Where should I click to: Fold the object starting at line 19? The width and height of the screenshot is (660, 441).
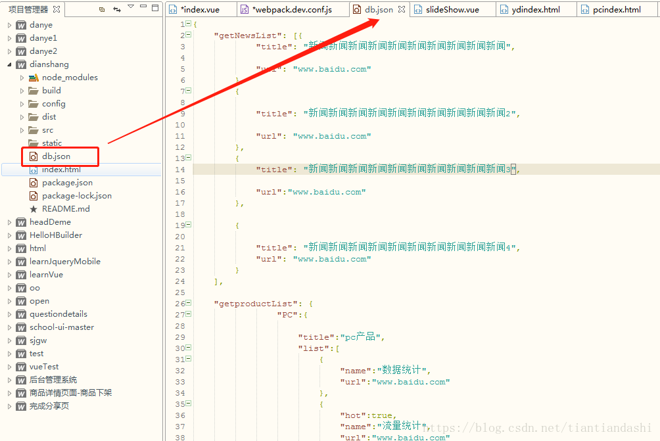point(188,225)
